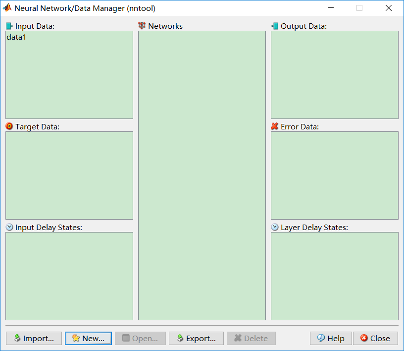Screen dimensions: 404x351
Task: Click the Error Data: label
Action: click(x=300, y=127)
